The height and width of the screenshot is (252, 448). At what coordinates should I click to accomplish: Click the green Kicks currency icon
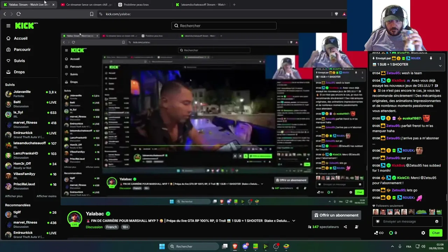[x=391, y=233]
